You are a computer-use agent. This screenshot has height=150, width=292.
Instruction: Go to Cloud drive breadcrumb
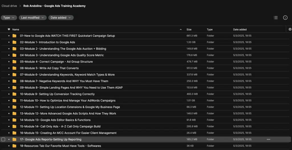pos(9,6)
